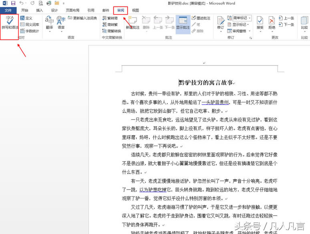Click the document title 黔驴技穷的寓言故事

[206, 83]
